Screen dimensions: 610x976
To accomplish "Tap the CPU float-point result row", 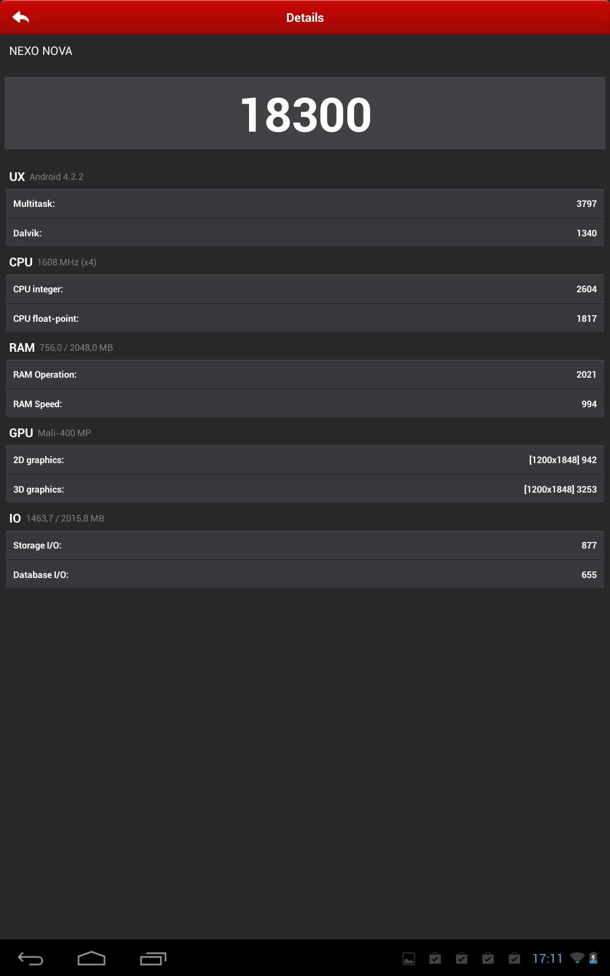I will 305,319.
